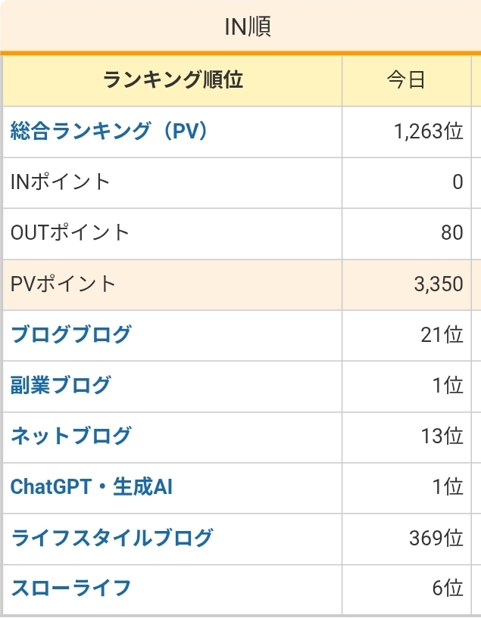Visit the スローライフ category link
Screen dimensions: 481x618
[x=70, y=588]
